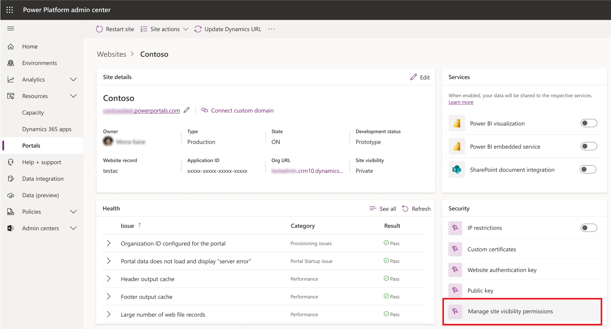Image resolution: width=611 pixels, height=329 pixels.
Task: Expand the Large number of web file records row
Action: coord(109,314)
